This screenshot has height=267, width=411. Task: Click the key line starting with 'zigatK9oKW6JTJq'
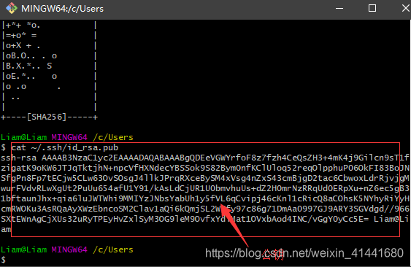[x=205, y=168]
